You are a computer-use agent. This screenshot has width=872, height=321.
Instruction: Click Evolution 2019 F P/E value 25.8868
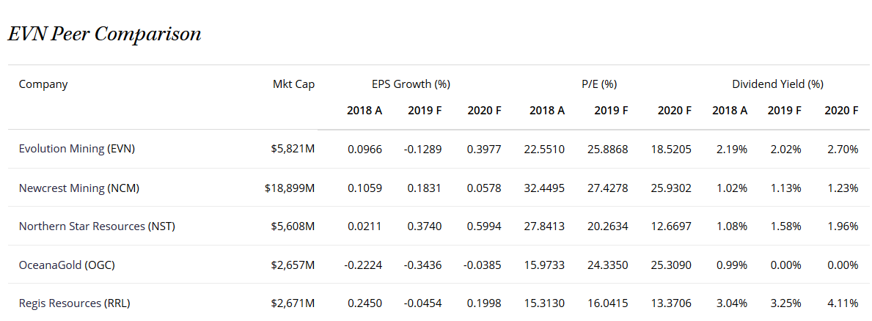point(607,149)
